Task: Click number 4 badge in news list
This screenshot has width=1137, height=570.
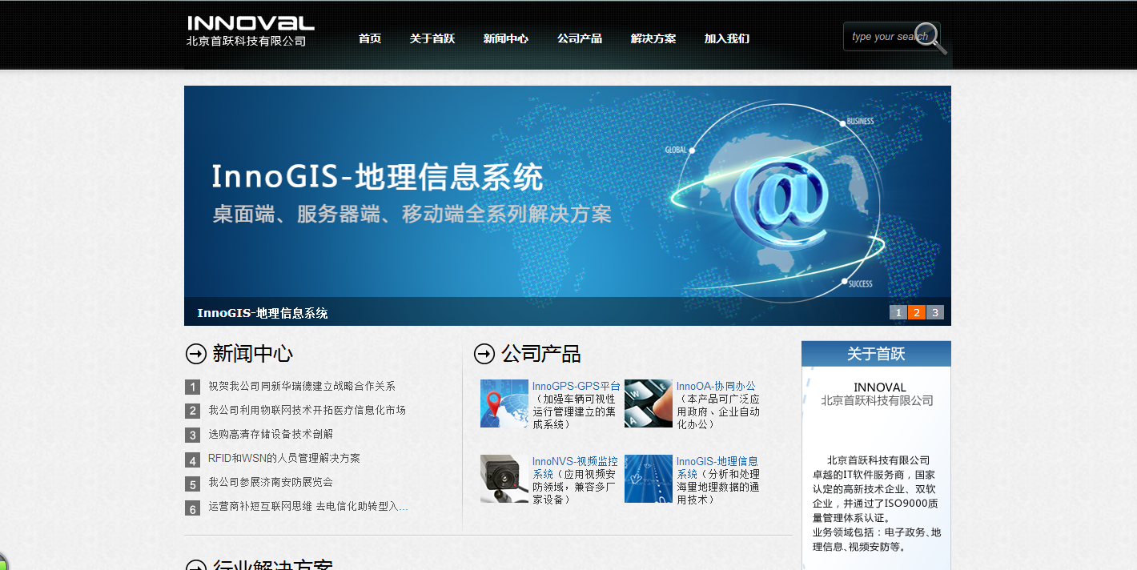Action: 192,460
